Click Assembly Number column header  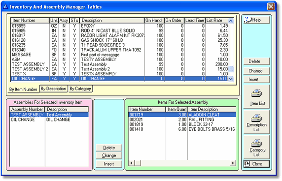27,109
